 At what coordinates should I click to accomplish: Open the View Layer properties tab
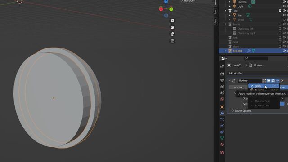point(222,87)
